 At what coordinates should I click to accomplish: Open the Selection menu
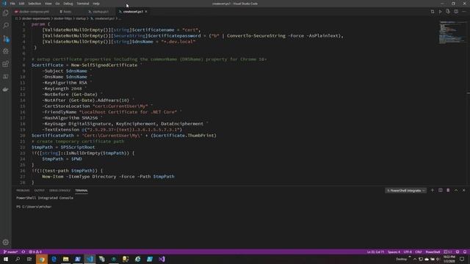pyautogui.click(x=35, y=4)
